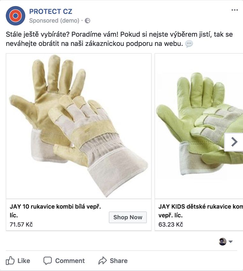Open the PROTECT CZ profile logo

(x=15, y=16)
